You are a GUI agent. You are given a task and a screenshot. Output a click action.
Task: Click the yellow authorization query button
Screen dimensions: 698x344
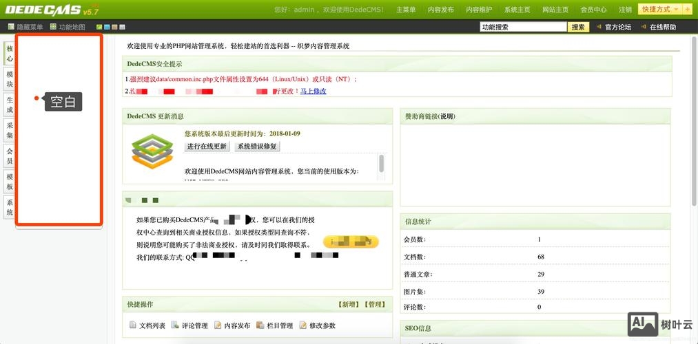(x=351, y=241)
